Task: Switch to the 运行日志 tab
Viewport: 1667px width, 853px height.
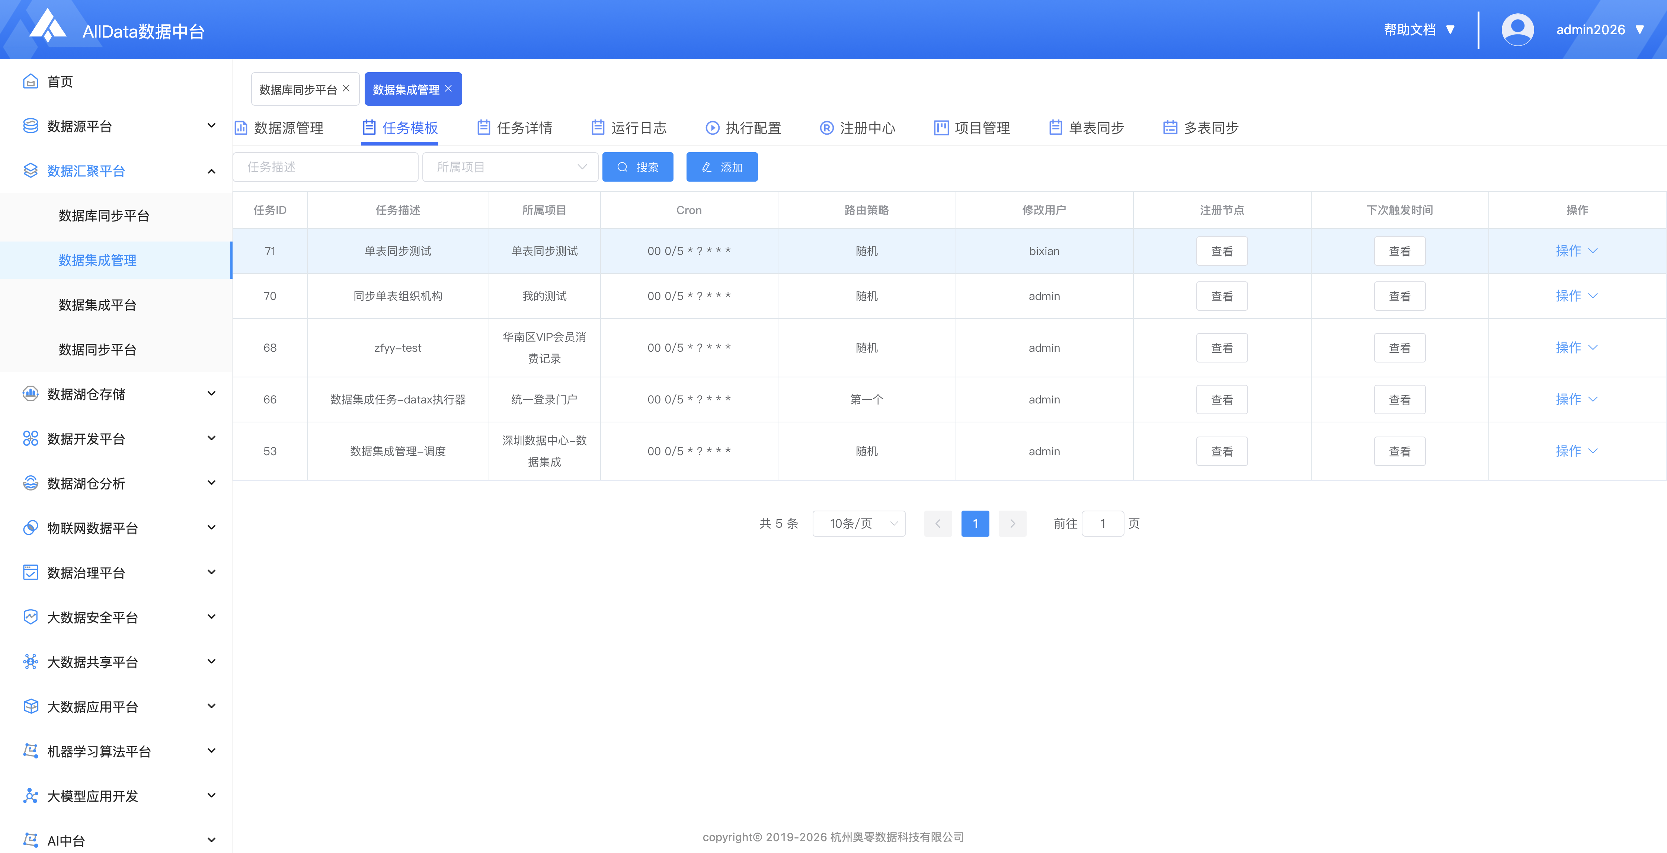Action: (x=629, y=128)
